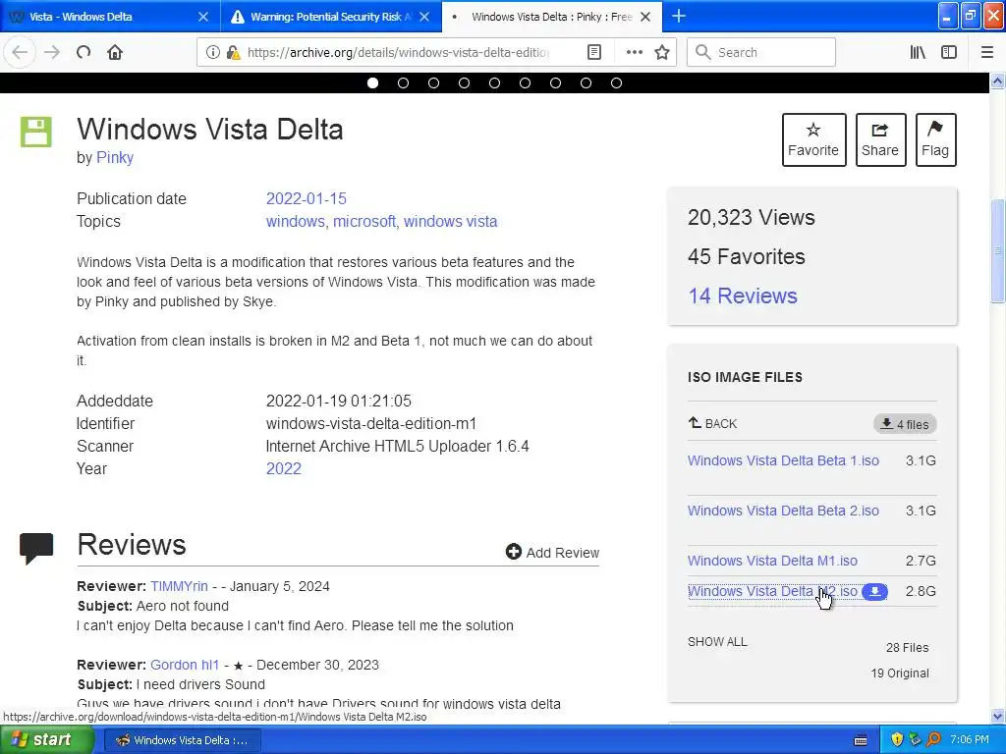Click the Favorite button

[x=813, y=139]
